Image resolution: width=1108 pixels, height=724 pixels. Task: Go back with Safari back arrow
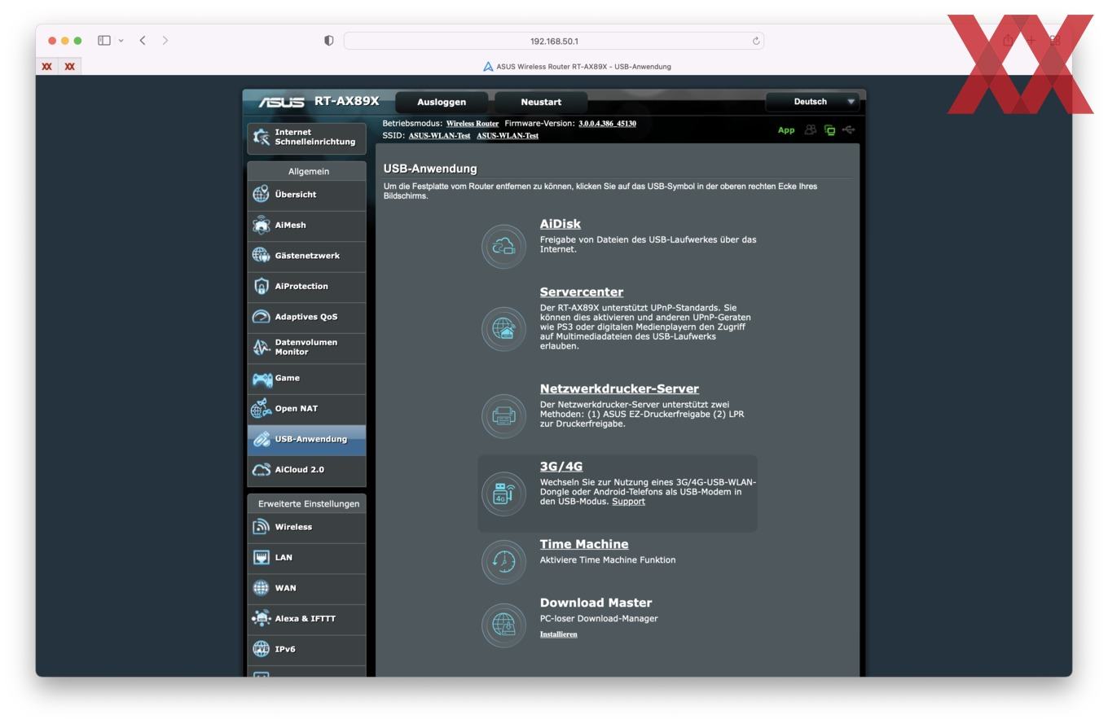click(x=143, y=40)
